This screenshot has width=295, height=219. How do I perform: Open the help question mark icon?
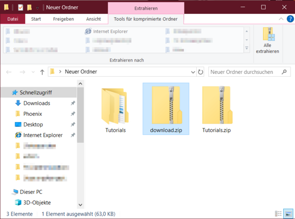point(290,19)
